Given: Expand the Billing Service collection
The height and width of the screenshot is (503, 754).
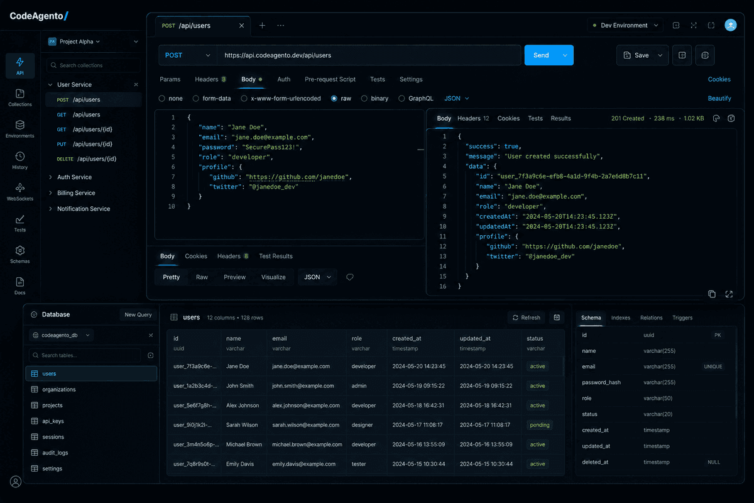Looking at the screenshot, I should tap(50, 193).
